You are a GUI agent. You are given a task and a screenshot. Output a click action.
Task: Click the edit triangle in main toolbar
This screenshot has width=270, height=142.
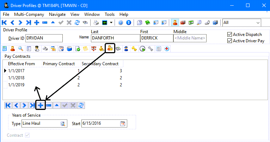tap(53, 23)
